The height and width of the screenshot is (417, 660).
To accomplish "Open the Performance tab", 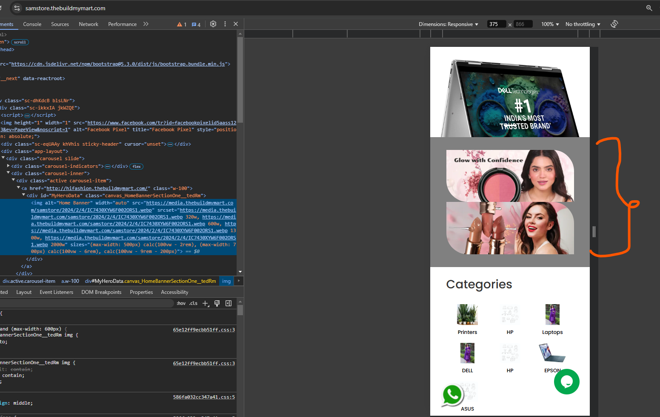I will [123, 24].
